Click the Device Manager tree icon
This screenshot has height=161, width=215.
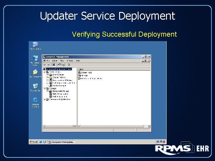pyautogui.click(x=50, y=86)
